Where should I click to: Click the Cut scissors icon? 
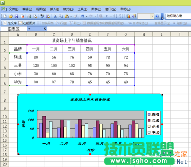click(55, 16)
